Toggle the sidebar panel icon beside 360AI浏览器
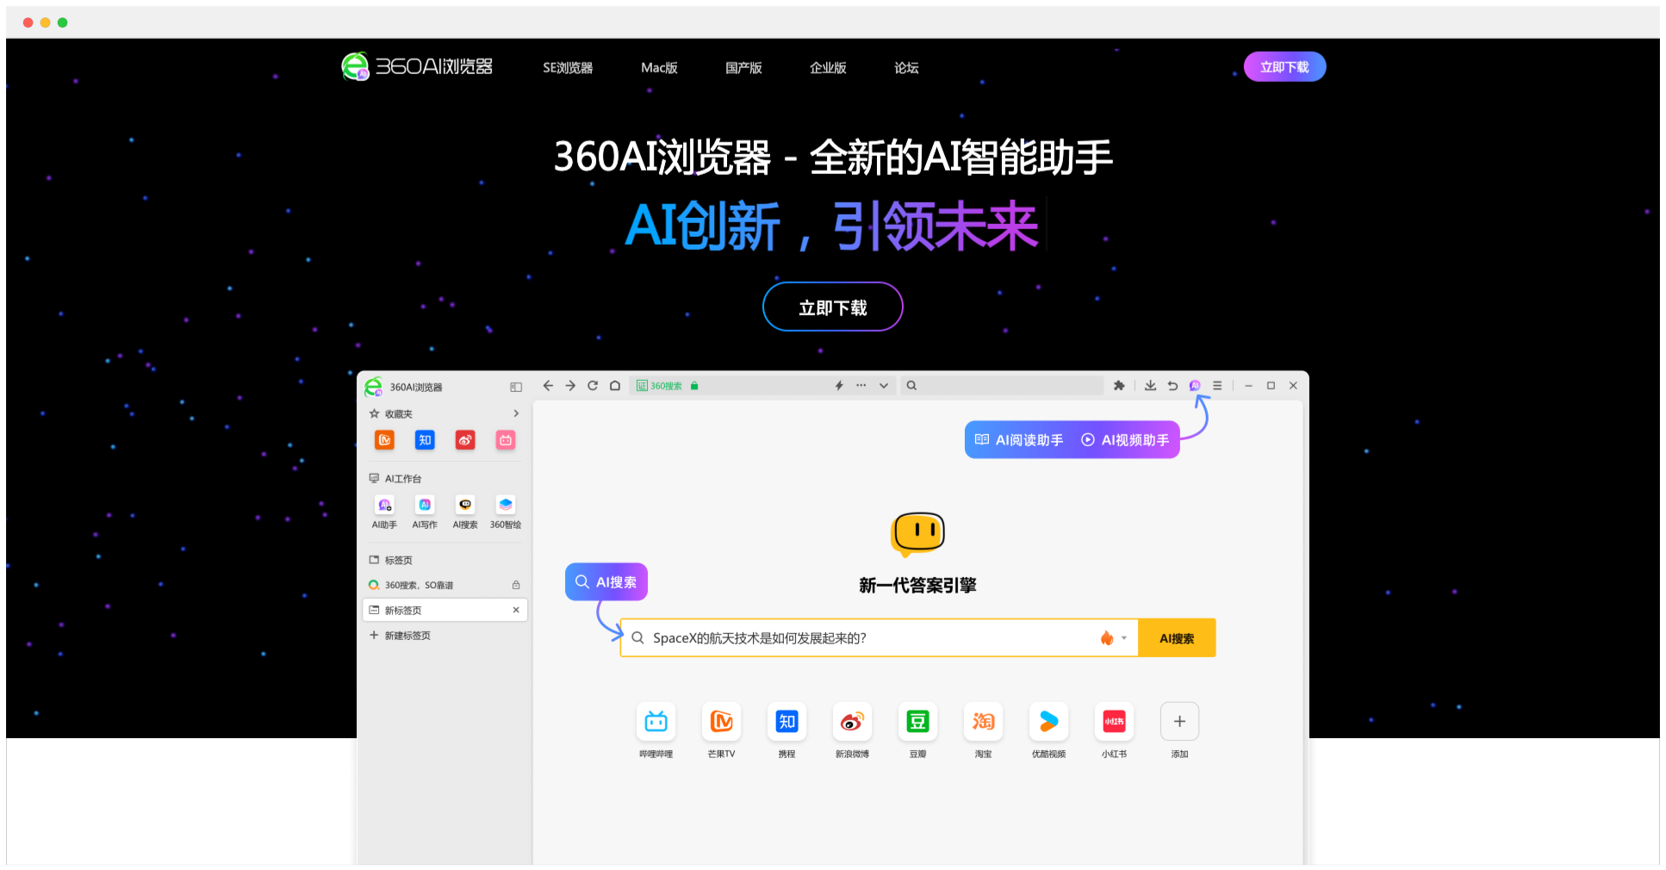 point(516,387)
